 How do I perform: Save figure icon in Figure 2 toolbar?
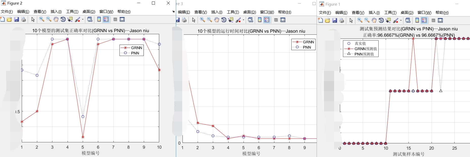click(16, 19)
